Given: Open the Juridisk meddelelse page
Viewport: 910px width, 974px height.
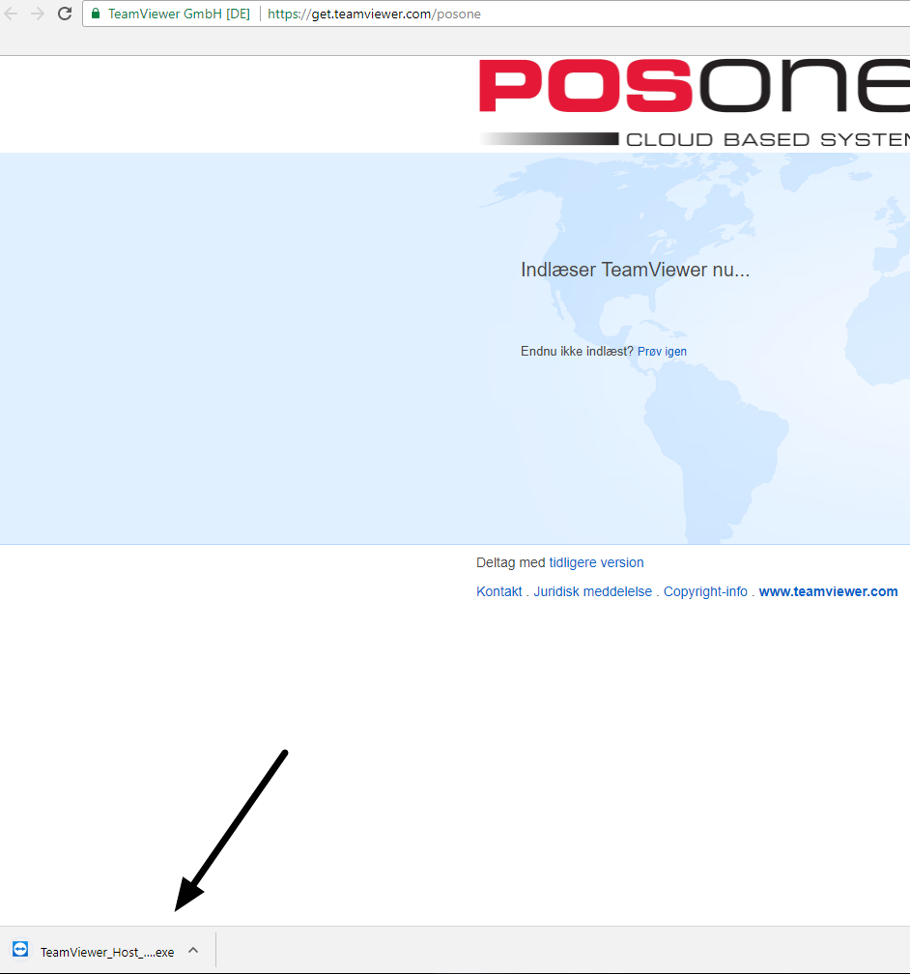Looking at the screenshot, I should click(x=591, y=591).
